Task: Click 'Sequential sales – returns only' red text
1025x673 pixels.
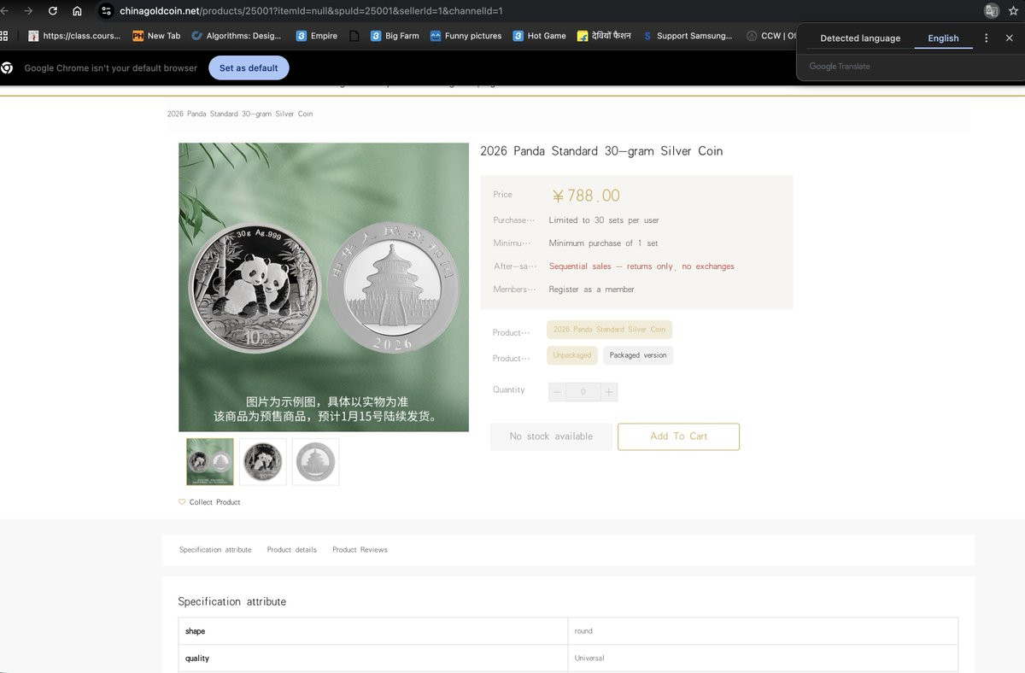Action: [641, 266]
